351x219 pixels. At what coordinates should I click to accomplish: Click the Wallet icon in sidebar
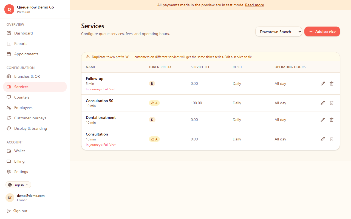[x=9, y=151]
